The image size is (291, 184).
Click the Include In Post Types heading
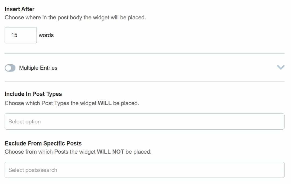33,94
